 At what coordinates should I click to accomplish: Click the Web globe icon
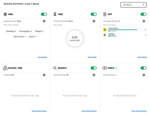5,14
